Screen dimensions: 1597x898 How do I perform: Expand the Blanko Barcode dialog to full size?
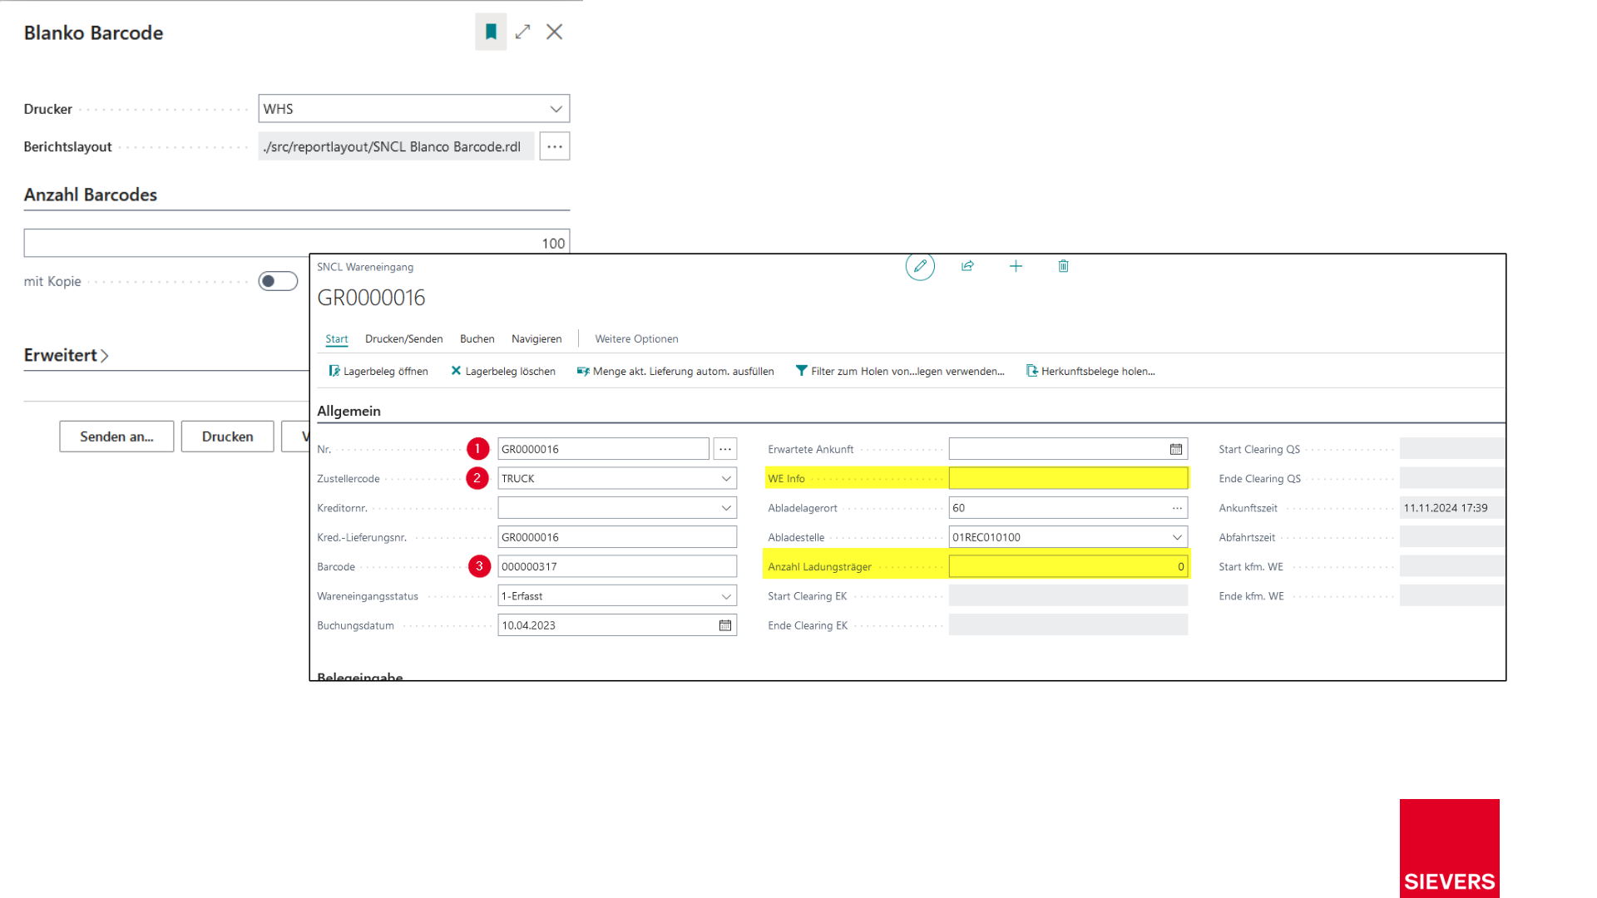pos(522,32)
